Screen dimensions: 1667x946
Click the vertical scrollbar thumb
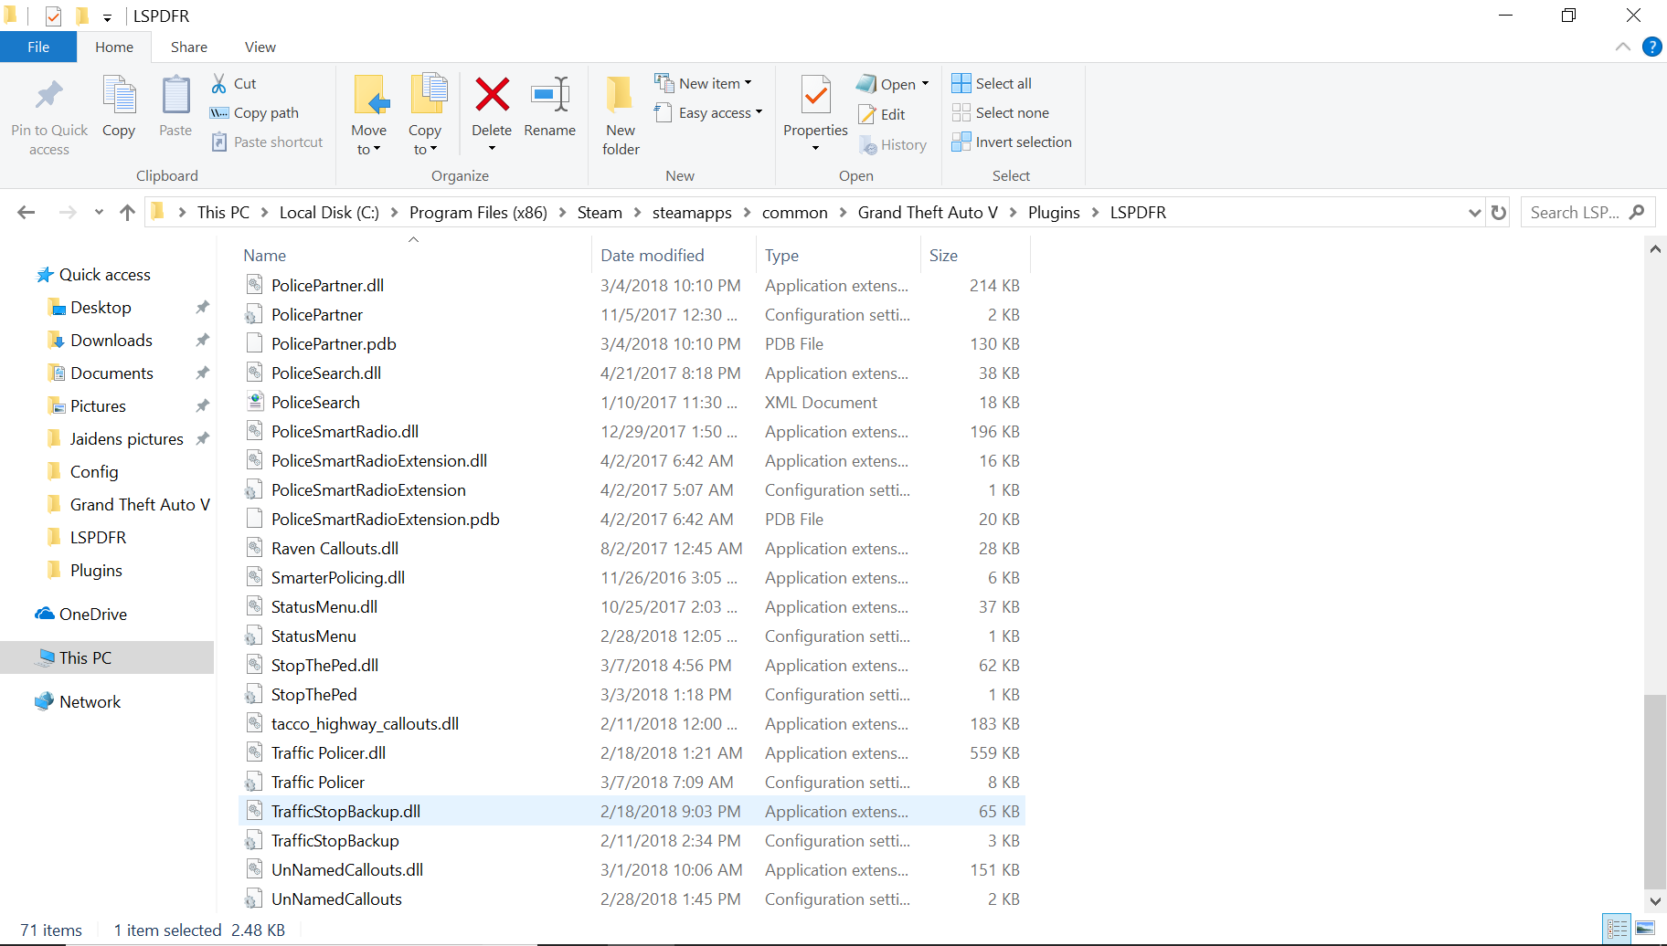[1654, 790]
